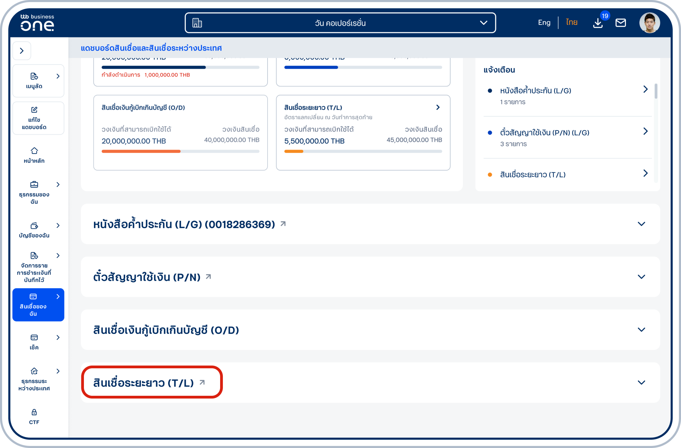Open CTF section in sidebar
681x448 pixels.
coord(34,416)
